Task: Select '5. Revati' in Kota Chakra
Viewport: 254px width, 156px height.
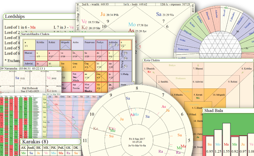Action: pos(198,95)
